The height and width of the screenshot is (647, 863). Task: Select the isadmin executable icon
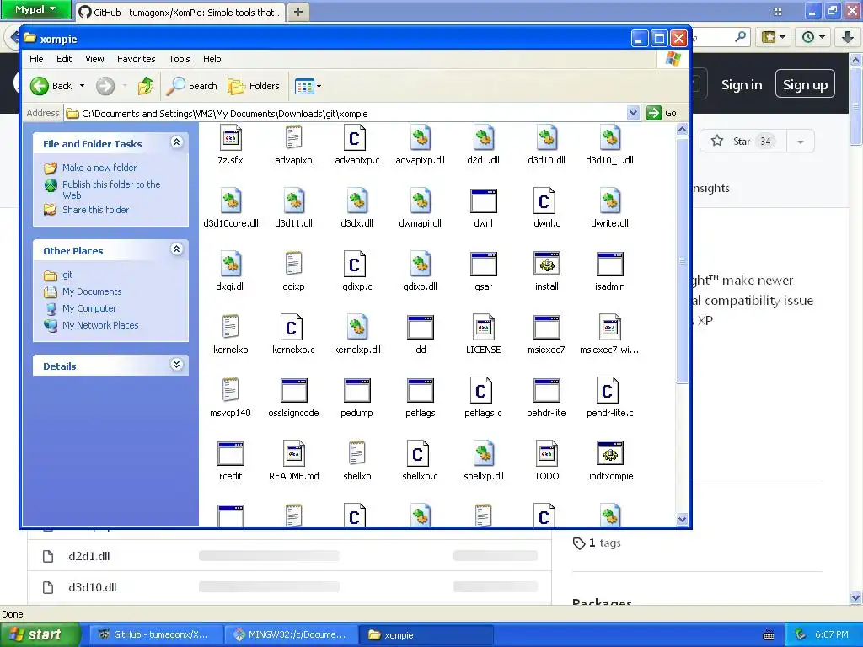click(x=610, y=264)
